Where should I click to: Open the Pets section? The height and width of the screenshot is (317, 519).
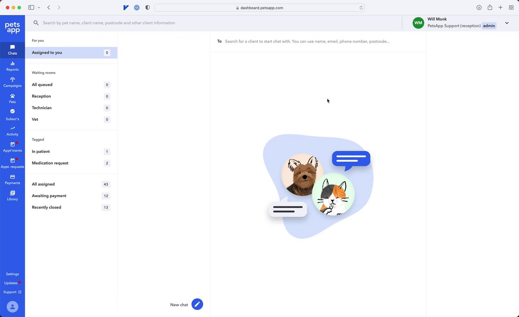pos(12,99)
